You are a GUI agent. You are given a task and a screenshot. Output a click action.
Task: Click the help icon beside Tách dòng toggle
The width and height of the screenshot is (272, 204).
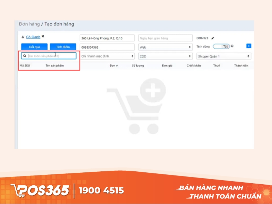point(232,46)
